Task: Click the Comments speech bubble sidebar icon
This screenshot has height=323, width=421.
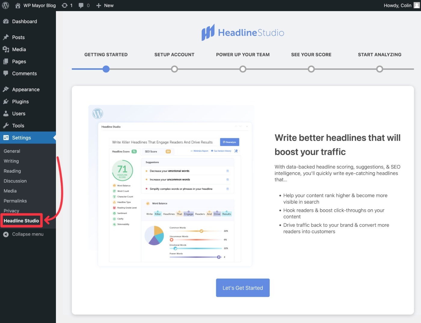Action: [6, 73]
